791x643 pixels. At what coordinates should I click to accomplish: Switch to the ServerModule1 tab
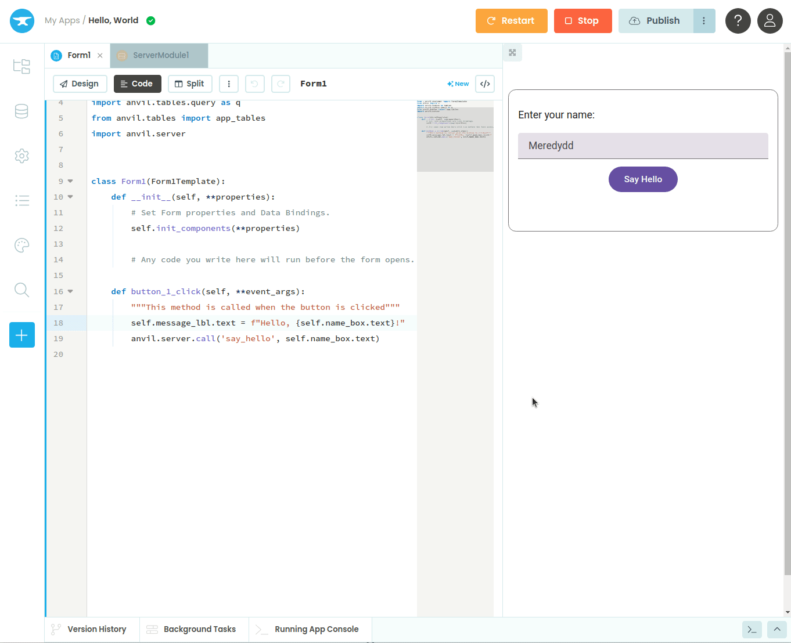(160, 55)
